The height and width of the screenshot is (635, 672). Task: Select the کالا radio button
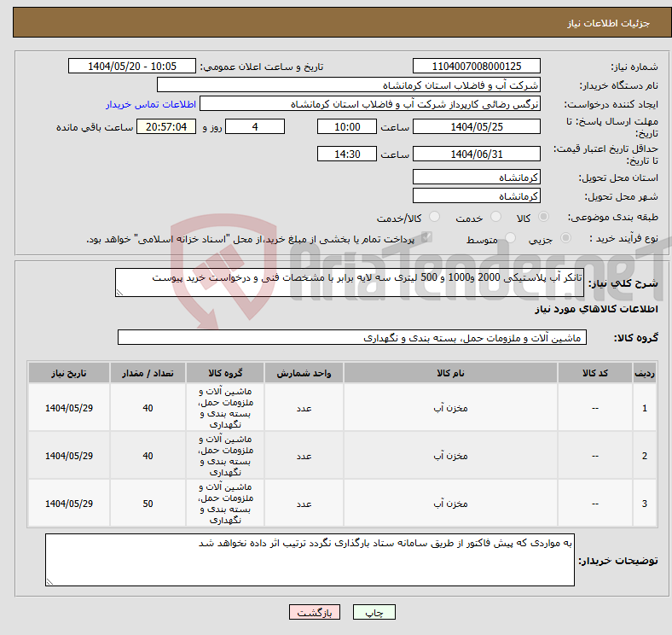point(543,217)
